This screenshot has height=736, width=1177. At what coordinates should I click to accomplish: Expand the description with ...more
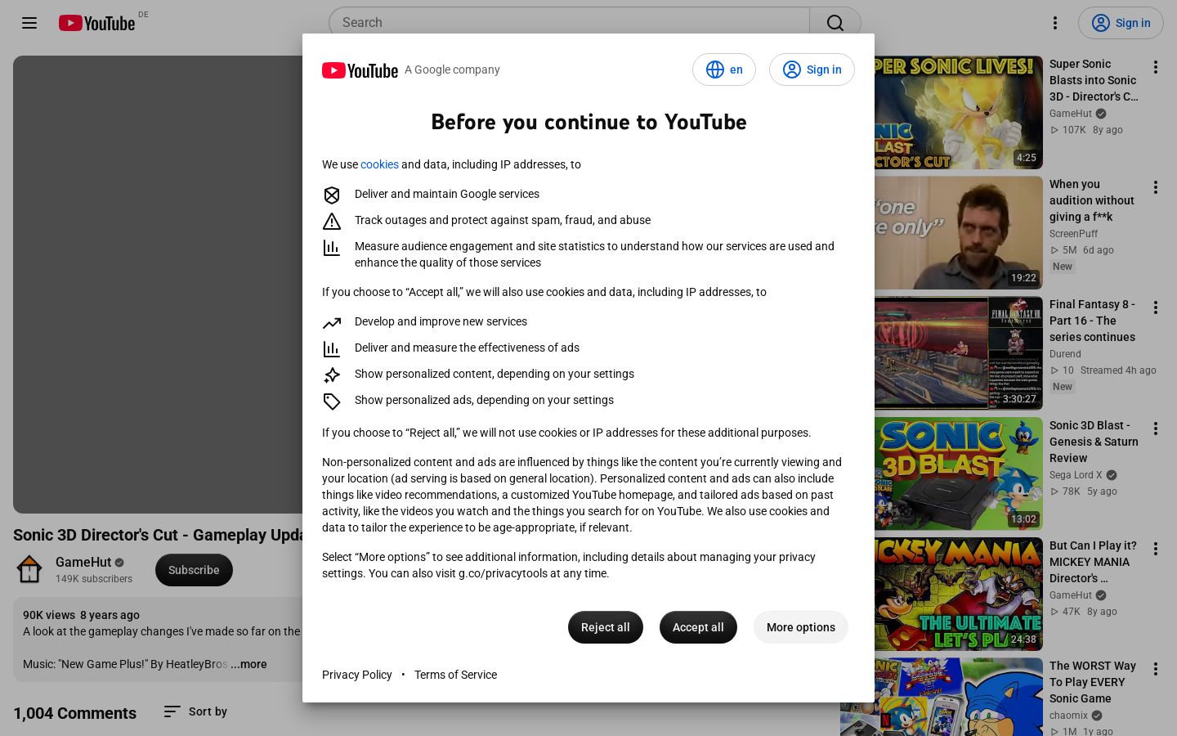[248, 664]
